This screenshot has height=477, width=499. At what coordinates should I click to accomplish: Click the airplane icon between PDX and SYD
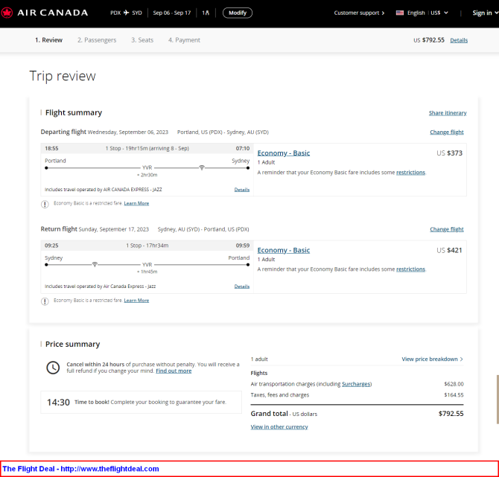tap(127, 13)
